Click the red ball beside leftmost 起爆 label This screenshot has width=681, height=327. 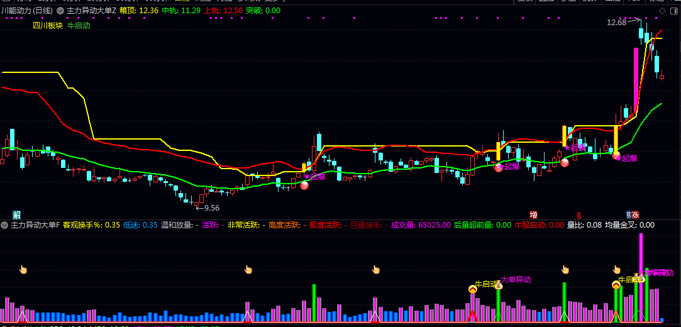click(x=304, y=186)
